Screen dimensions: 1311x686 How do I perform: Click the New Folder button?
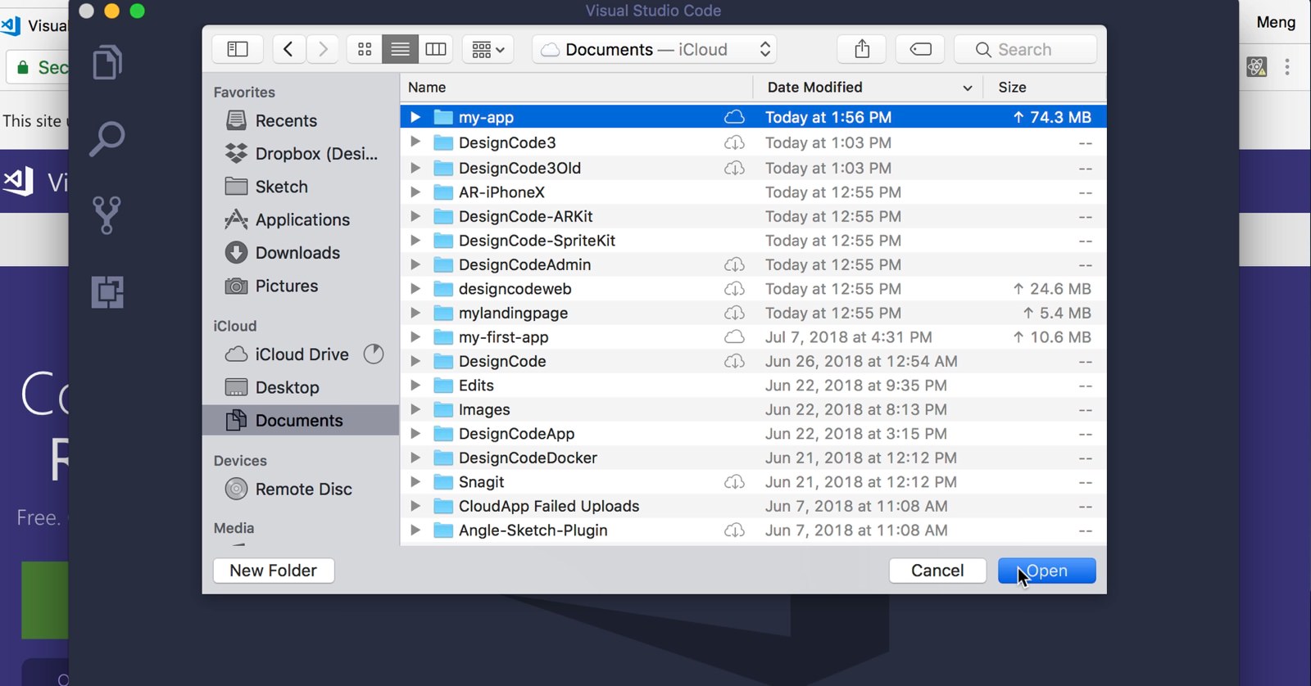tap(274, 571)
